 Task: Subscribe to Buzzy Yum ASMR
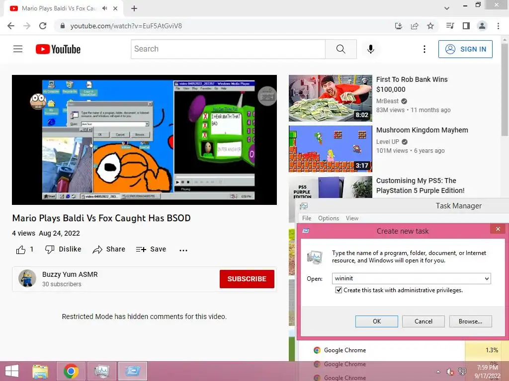pyautogui.click(x=247, y=279)
